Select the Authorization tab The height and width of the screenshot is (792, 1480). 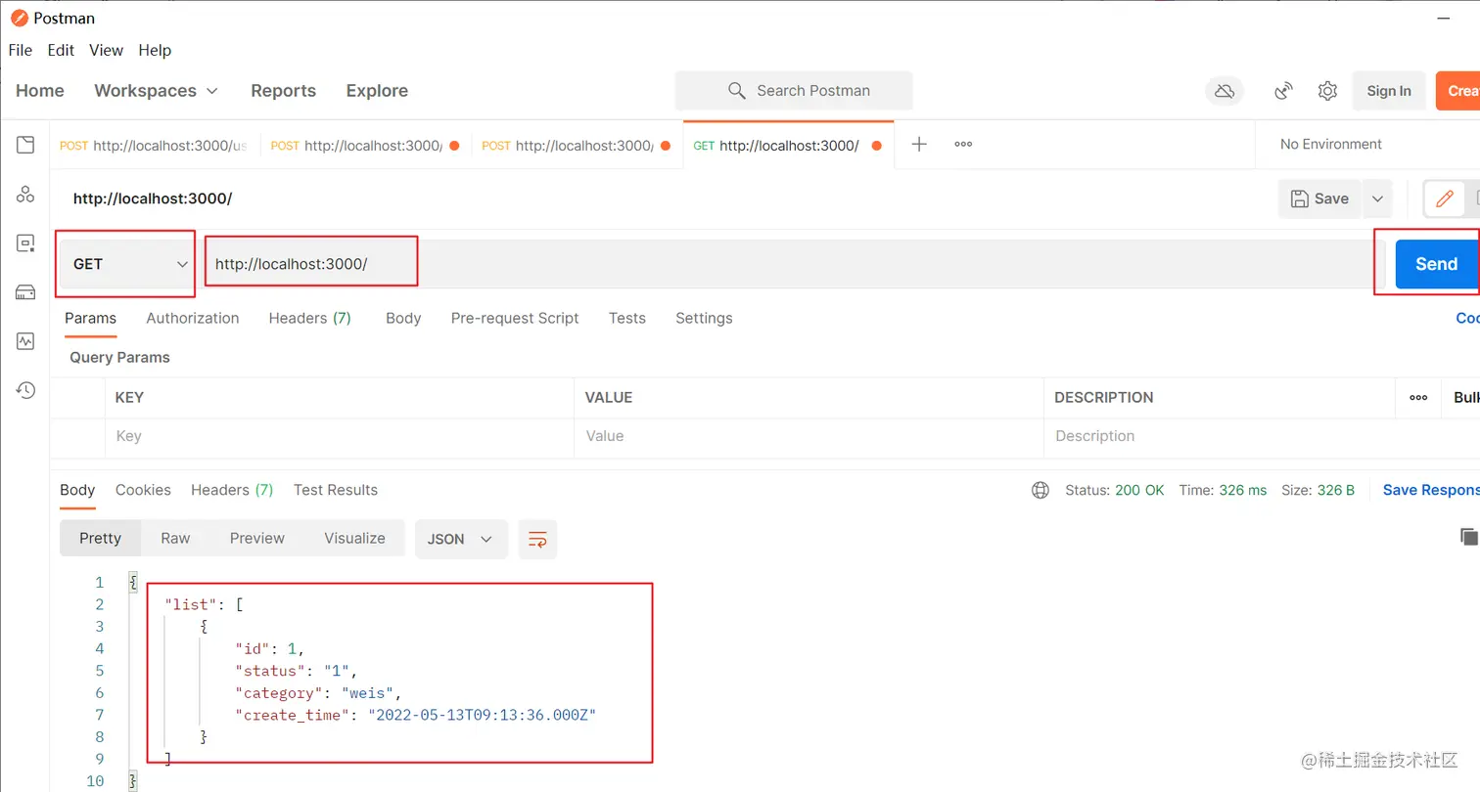(192, 319)
